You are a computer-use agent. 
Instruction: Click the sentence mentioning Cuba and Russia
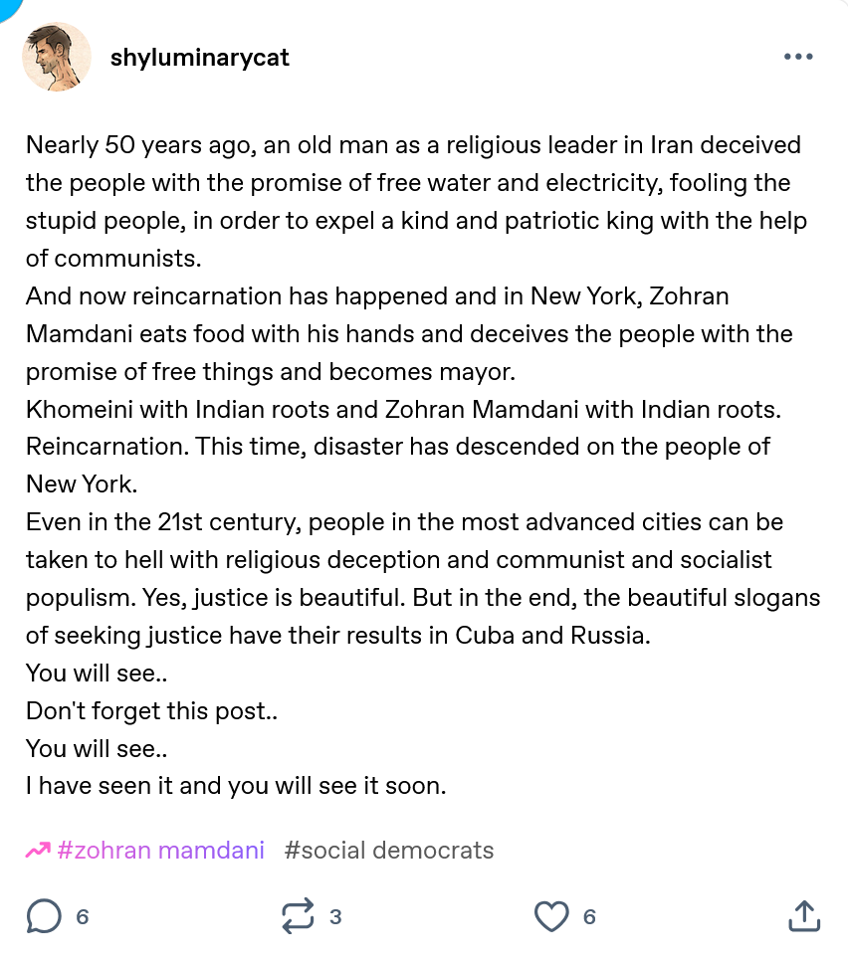point(338,635)
